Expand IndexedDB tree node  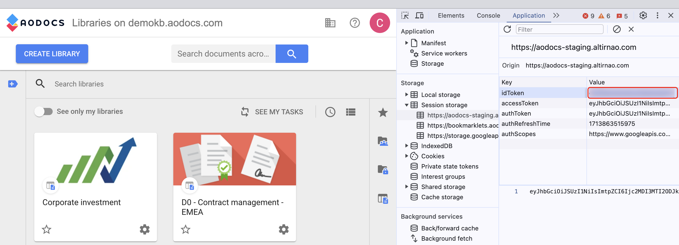pos(406,146)
